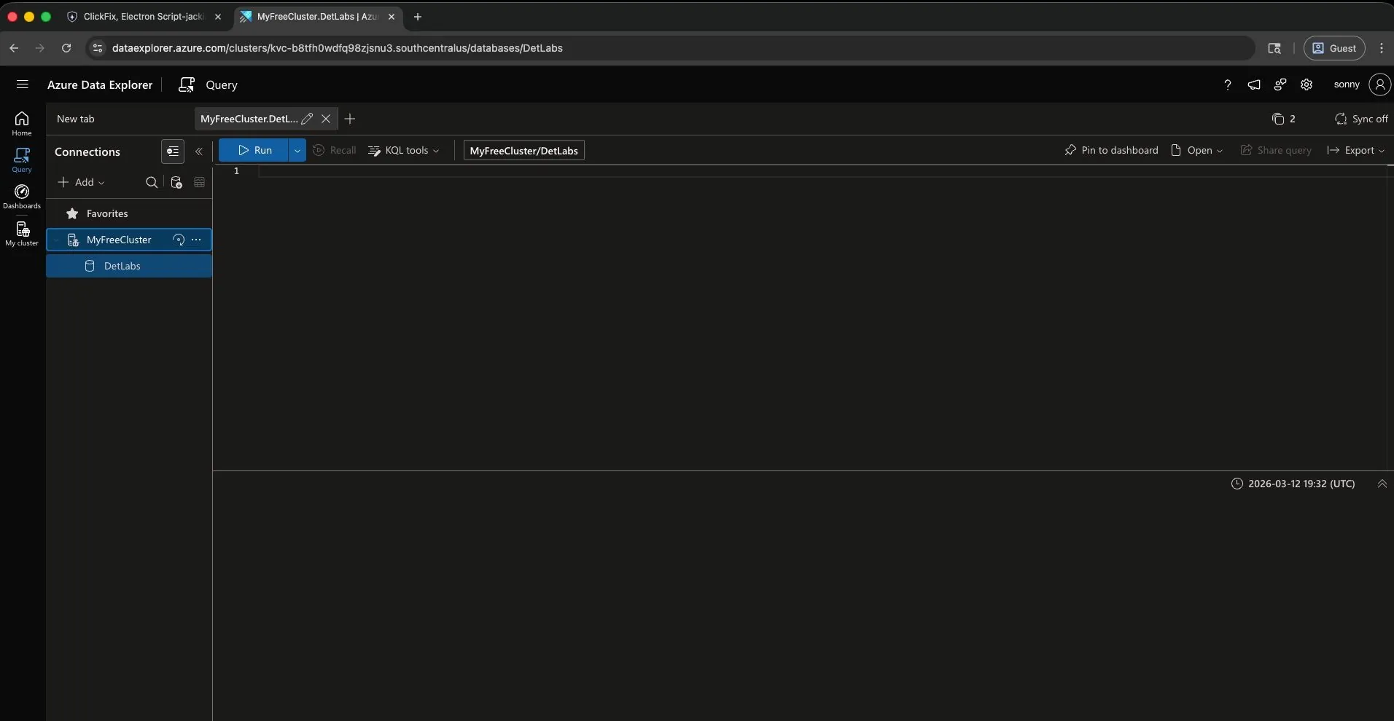The height and width of the screenshot is (721, 1394).
Task: Open settings gear in Azure Data Explorer
Action: pyautogui.click(x=1307, y=84)
